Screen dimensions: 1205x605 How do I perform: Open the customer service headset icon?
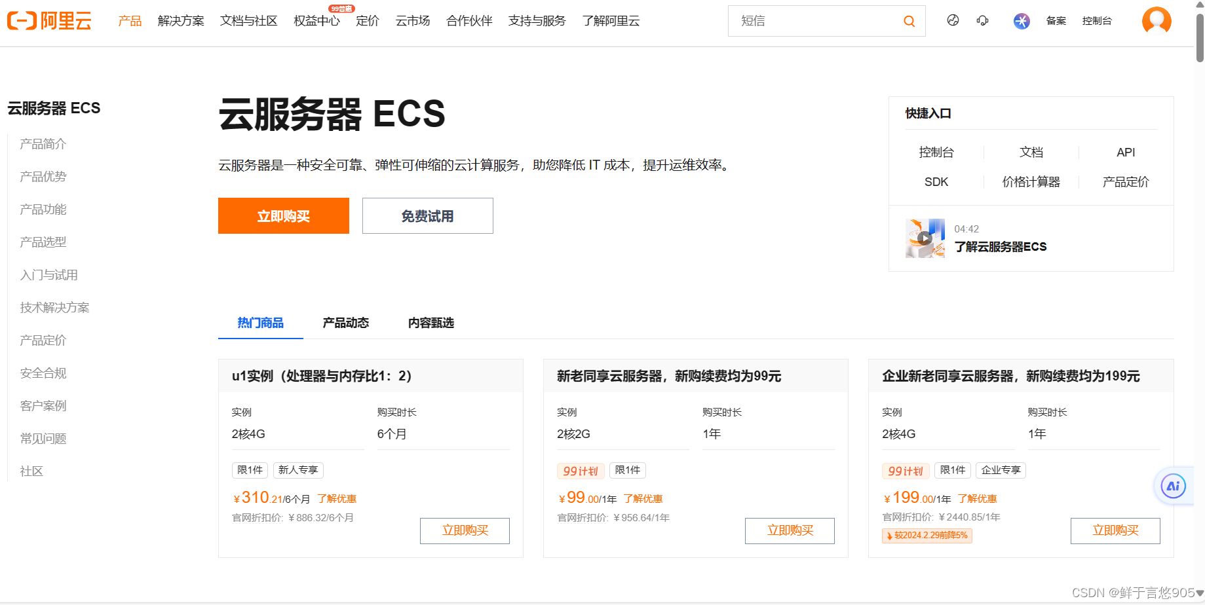(x=982, y=20)
